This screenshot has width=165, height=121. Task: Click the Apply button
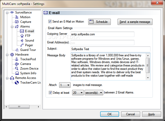(x=152, y=114)
